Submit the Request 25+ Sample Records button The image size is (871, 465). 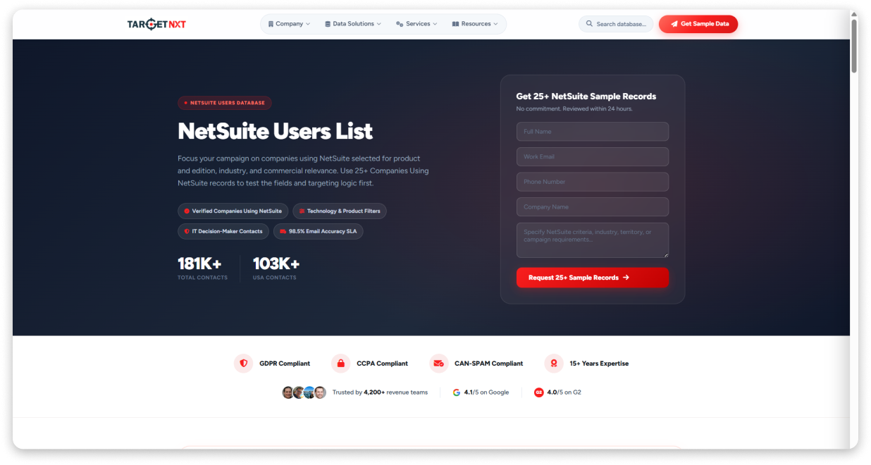pyautogui.click(x=593, y=278)
